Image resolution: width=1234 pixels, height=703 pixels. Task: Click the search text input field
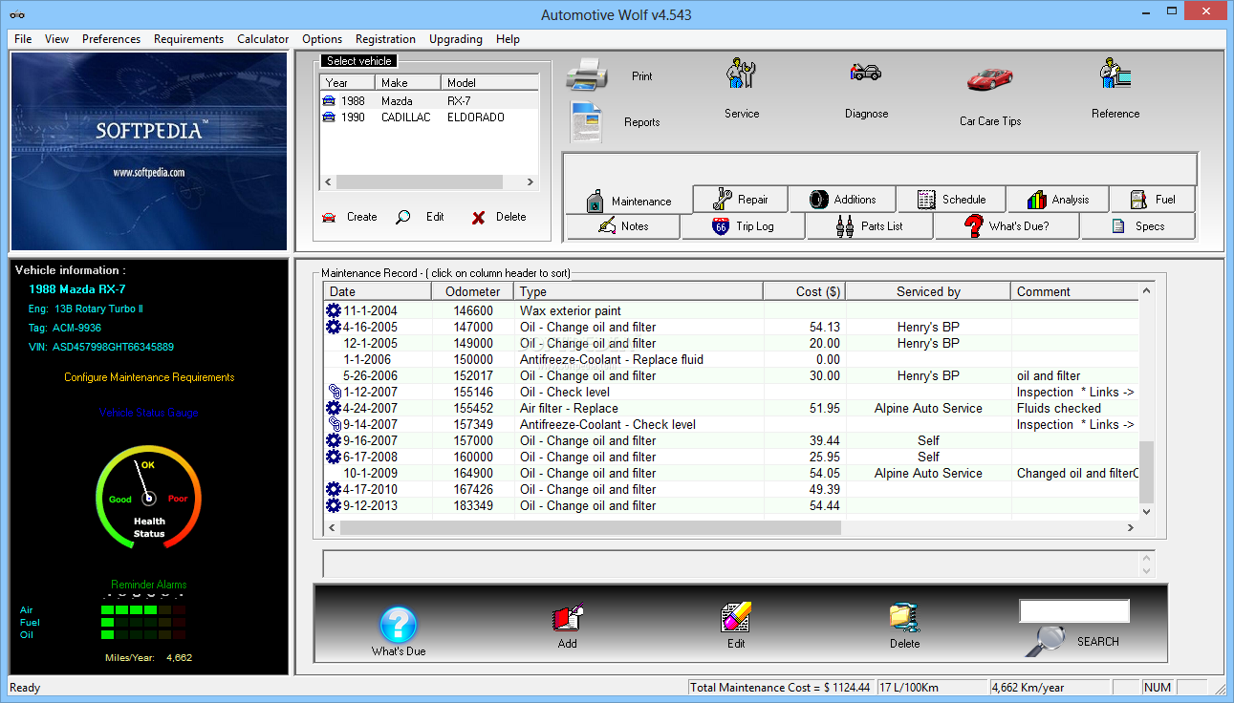(1074, 611)
